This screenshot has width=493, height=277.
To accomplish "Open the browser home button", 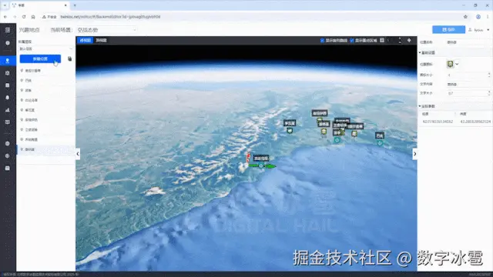I will point(33,17).
